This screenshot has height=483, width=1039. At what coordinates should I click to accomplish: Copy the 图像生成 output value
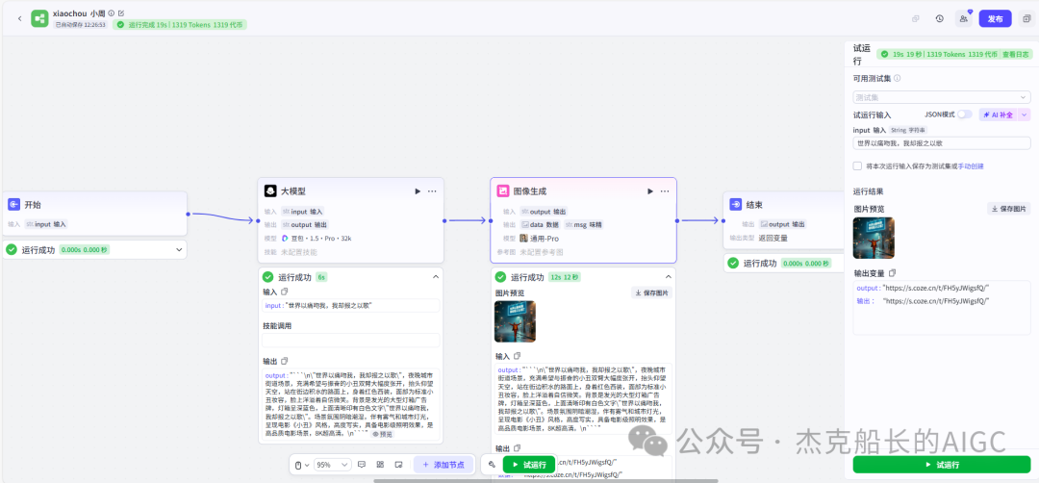tap(517, 448)
